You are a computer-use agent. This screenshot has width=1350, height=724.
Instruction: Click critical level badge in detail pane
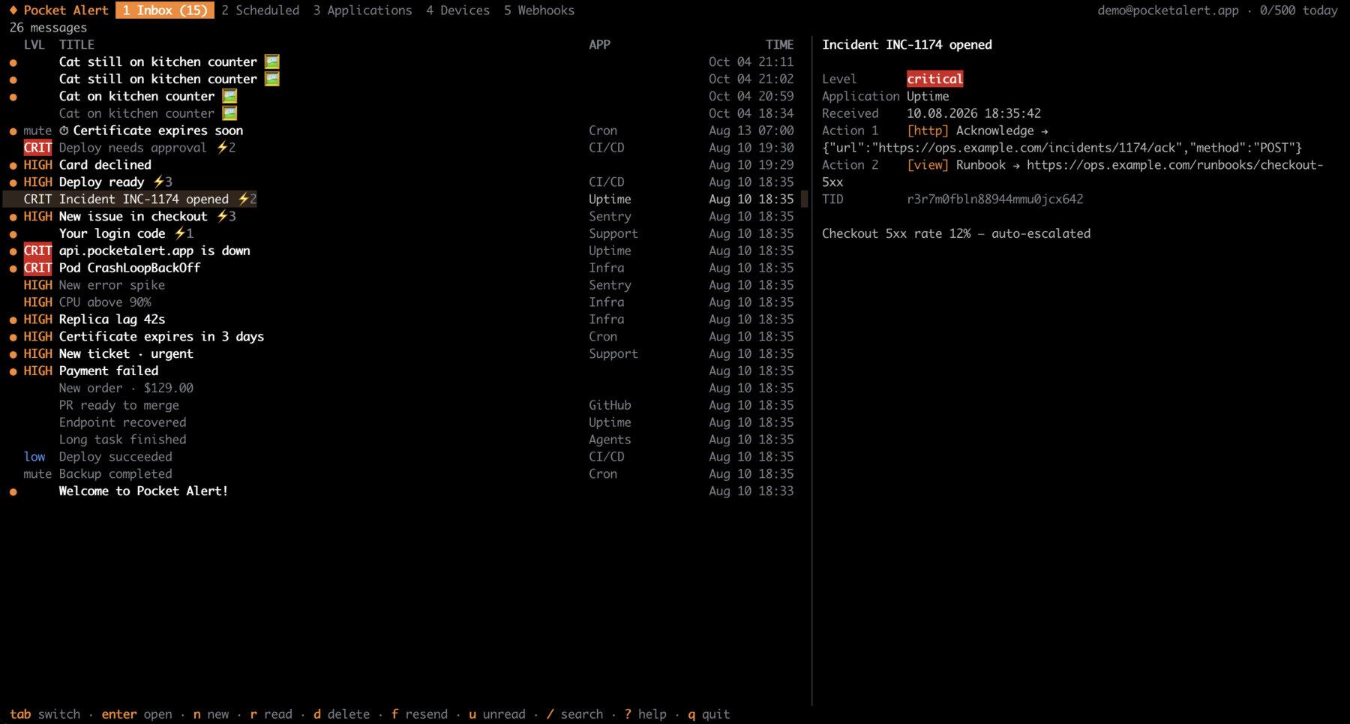(934, 79)
